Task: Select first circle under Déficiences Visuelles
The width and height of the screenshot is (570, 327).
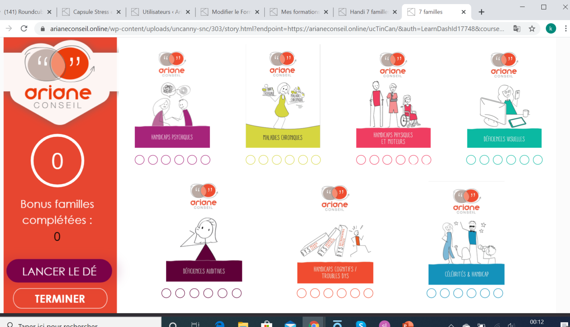Action: tap(471, 160)
